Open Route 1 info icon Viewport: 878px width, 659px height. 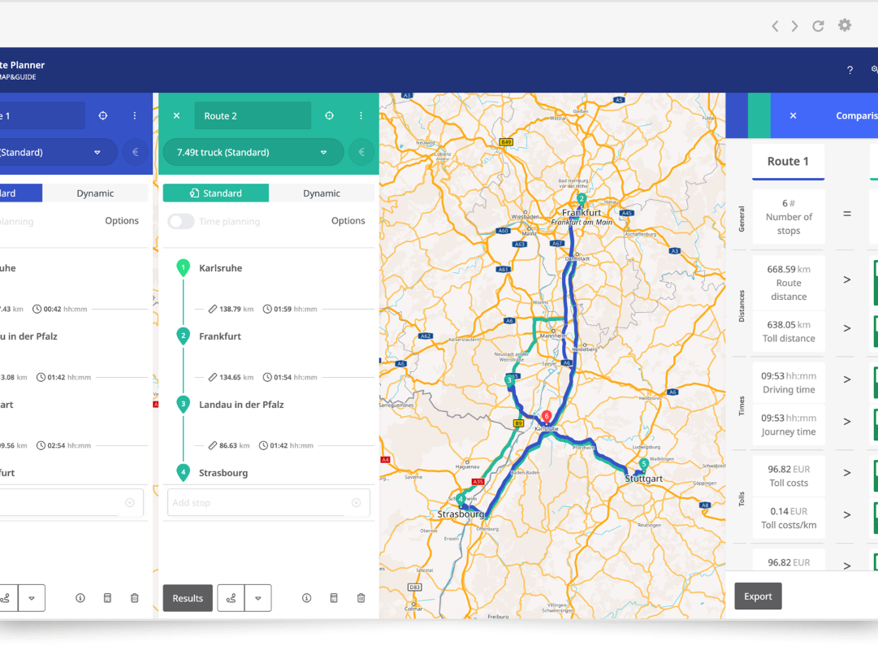(80, 598)
